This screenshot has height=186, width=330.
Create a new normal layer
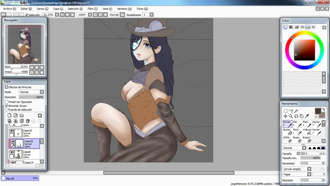tap(10, 116)
